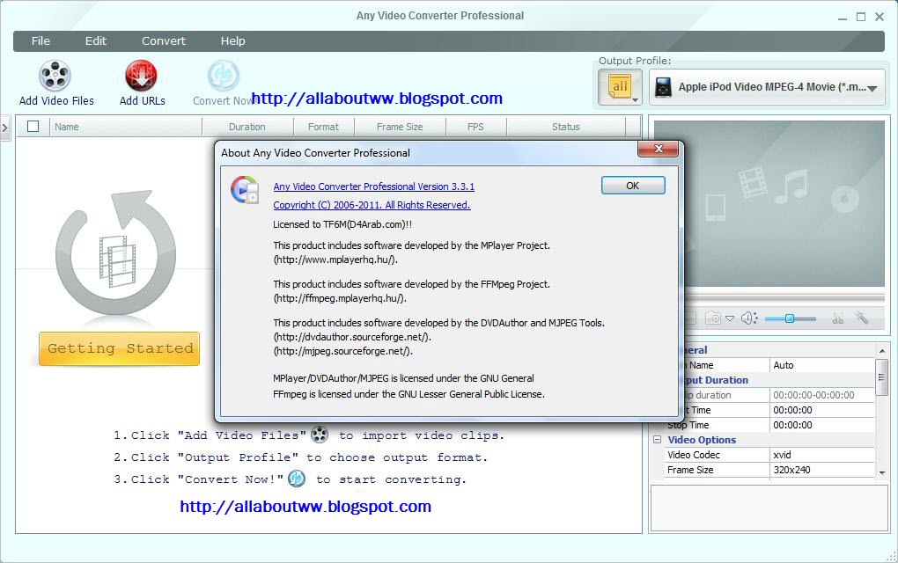Minimize the Any Video Converter window
The width and height of the screenshot is (898, 563).
tap(843, 18)
